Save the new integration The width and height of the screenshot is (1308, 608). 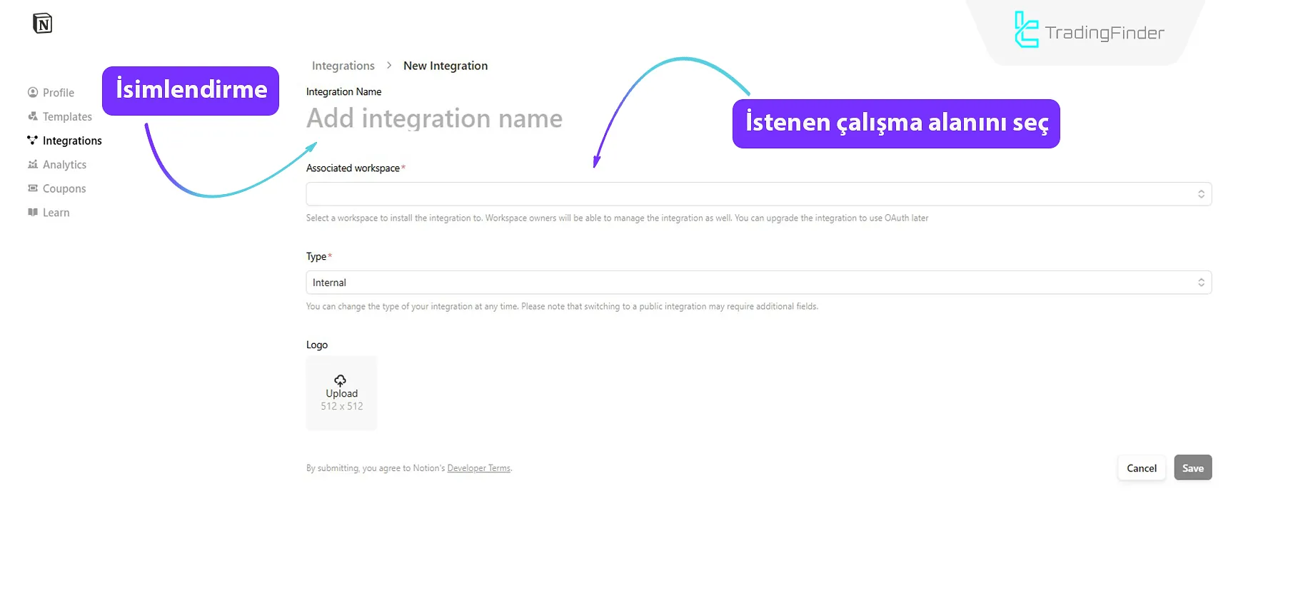point(1193,468)
